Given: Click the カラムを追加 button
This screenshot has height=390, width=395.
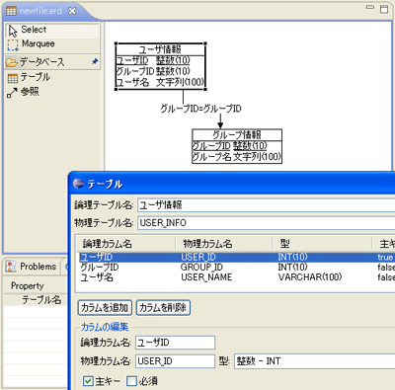Looking at the screenshot, I should [105, 308].
